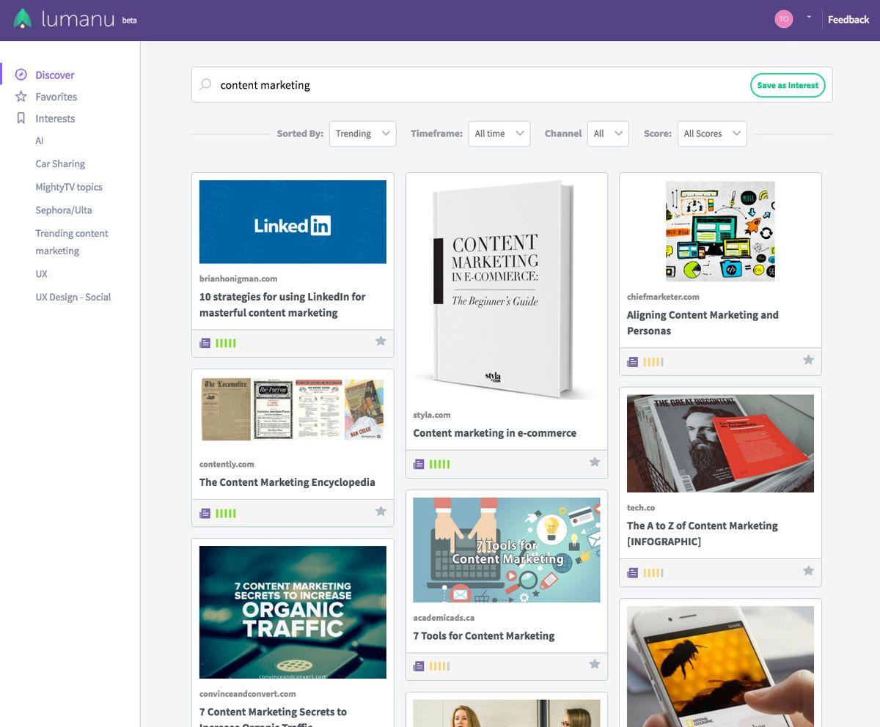Image resolution: width=880 pixels, height=727 pixels.
Task: Open the chiefmarketer.com article thumbnail
Action: tap(720, 231)
